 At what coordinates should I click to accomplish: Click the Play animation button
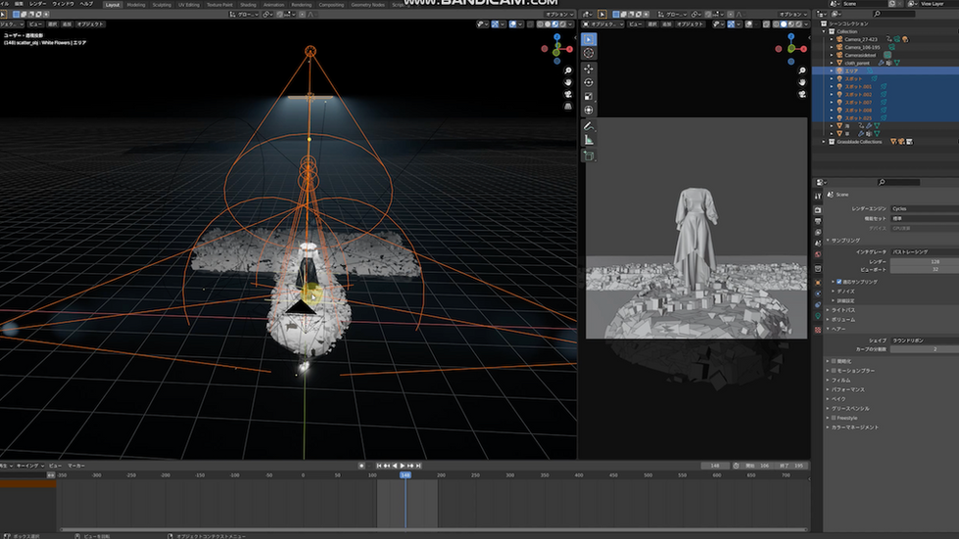point(403,466)
